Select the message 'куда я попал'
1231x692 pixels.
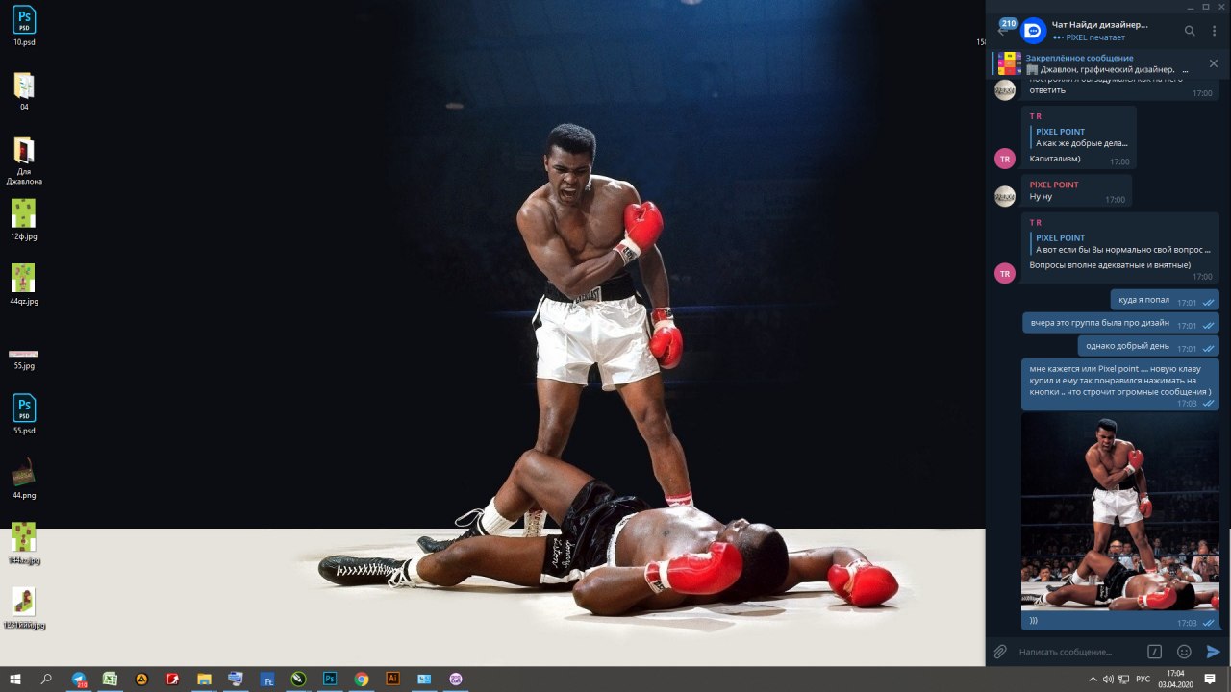coord(1165,300)
